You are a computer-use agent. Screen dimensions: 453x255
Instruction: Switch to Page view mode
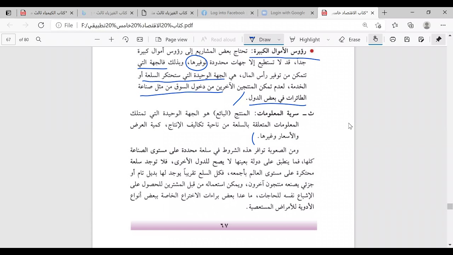(x=171, y=39)
